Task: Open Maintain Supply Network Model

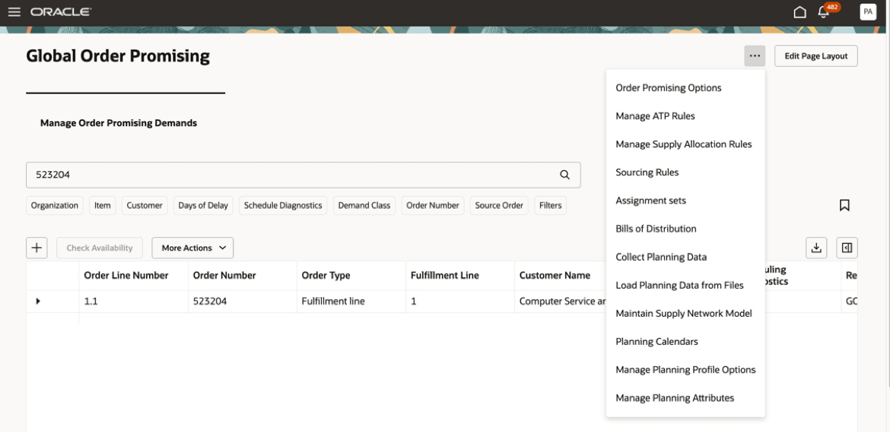Action: pos(685,314)
